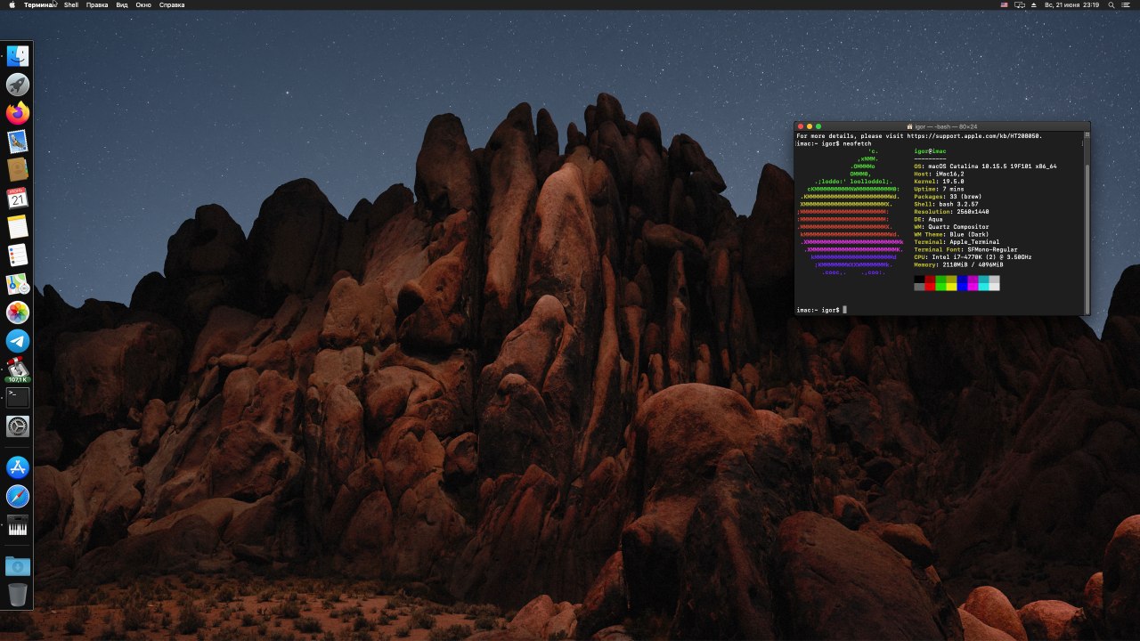This screenshot has width=1140, height=641.
Task: Open Finder from the Dock
Action: (18, 56)
